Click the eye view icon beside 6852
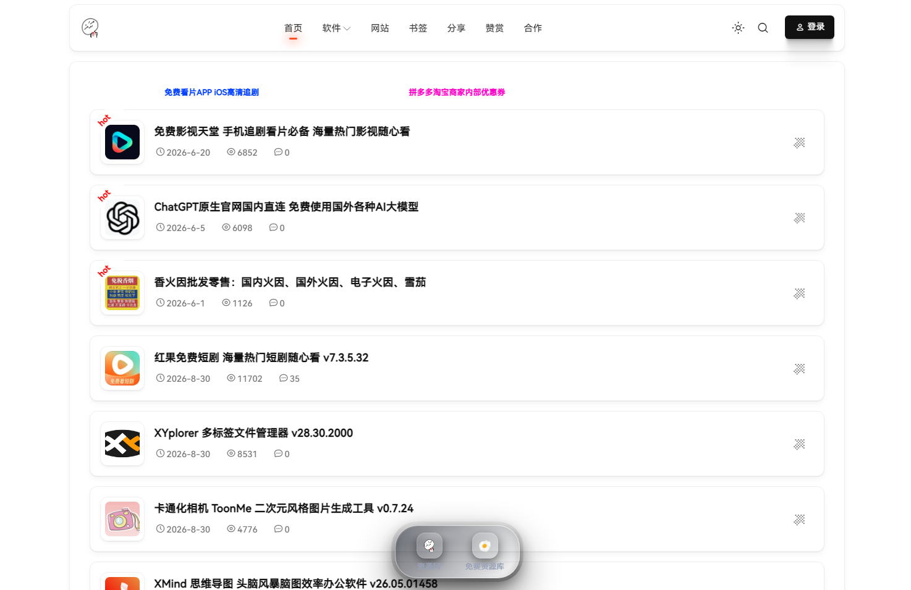Viewport: 911px width, 590px height. pos(231,152)
